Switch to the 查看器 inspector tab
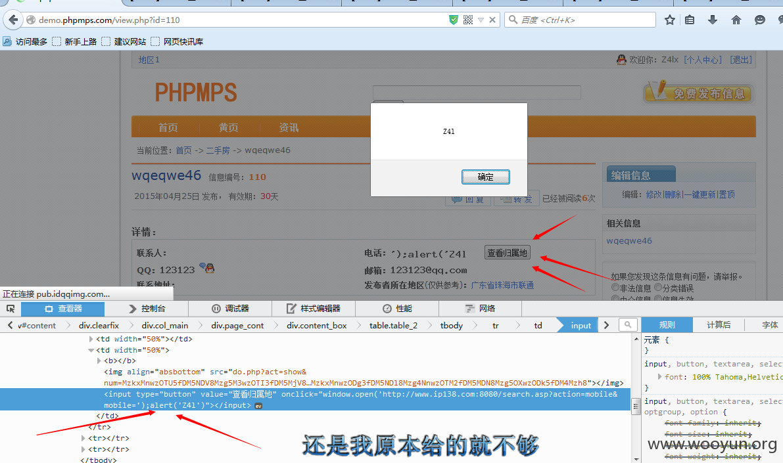 tap(63, 309)
